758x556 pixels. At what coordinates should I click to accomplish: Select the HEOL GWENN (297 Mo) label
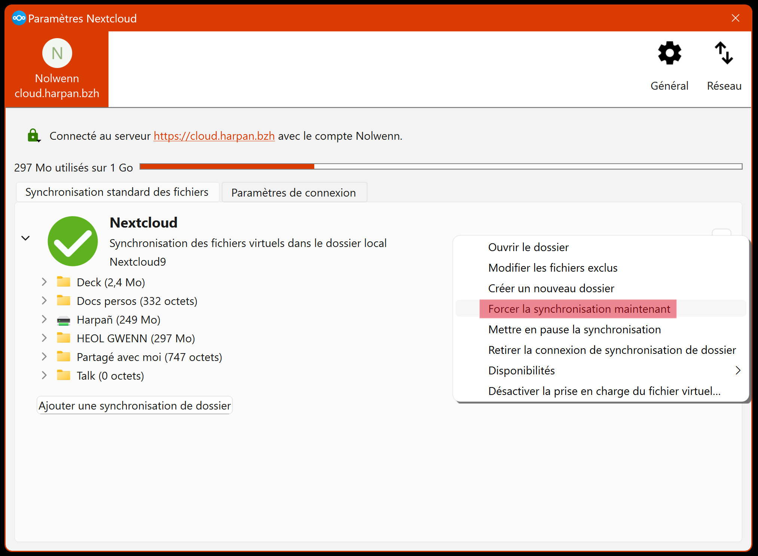click(136, 338)
